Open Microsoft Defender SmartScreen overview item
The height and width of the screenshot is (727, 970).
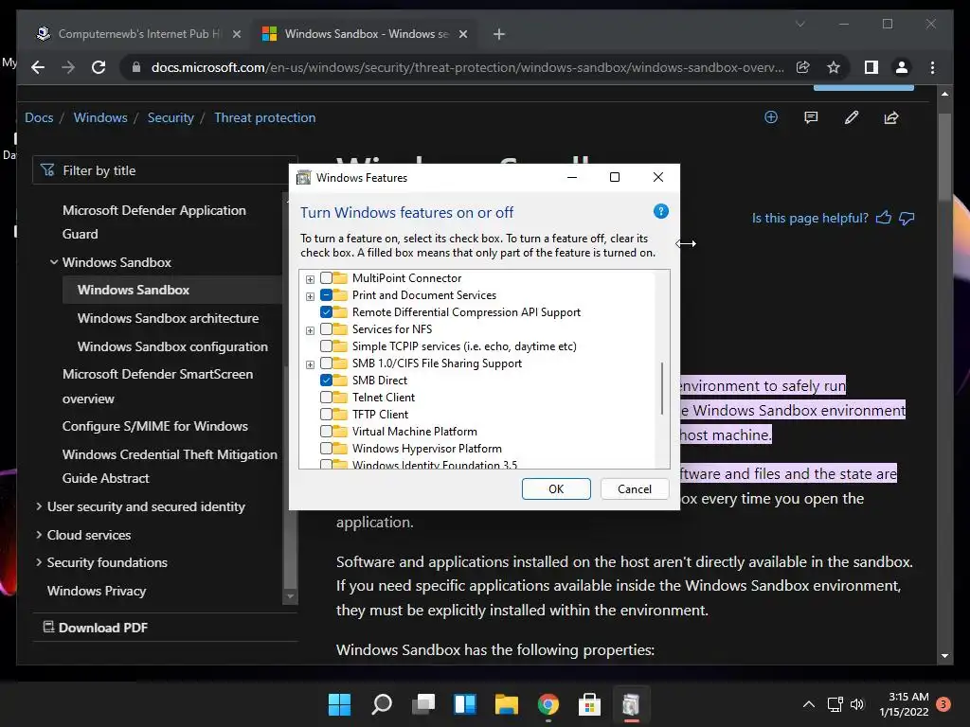[158, 386]
